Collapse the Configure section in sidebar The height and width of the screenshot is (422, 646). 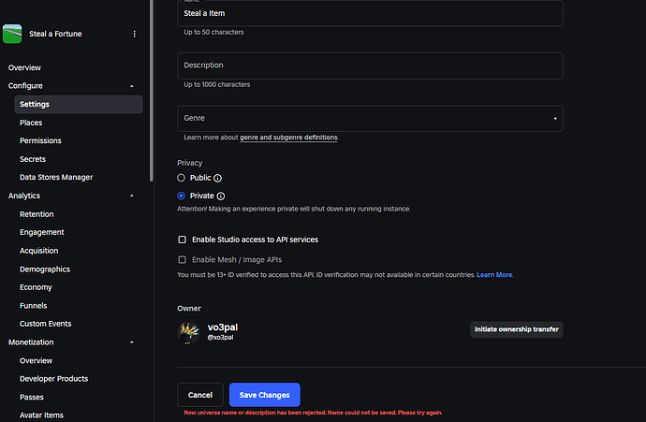pos(132,86)
